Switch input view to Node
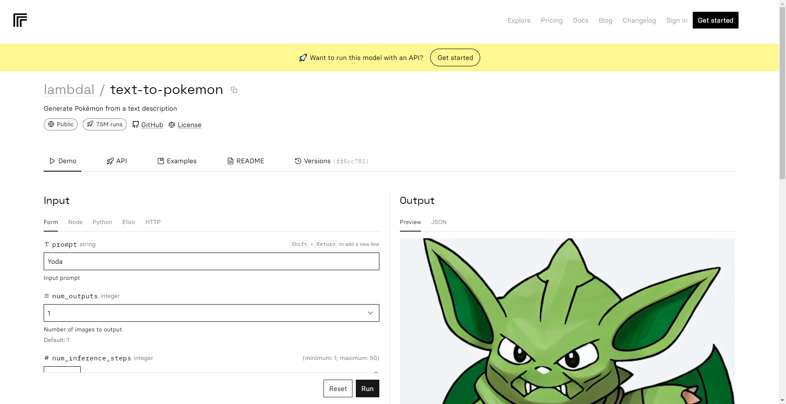786x404 pixels. [x=75, y=222]
